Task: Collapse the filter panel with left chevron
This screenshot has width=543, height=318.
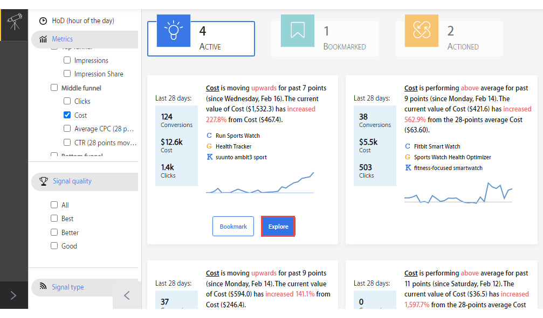Action: [x=127, y=295]
